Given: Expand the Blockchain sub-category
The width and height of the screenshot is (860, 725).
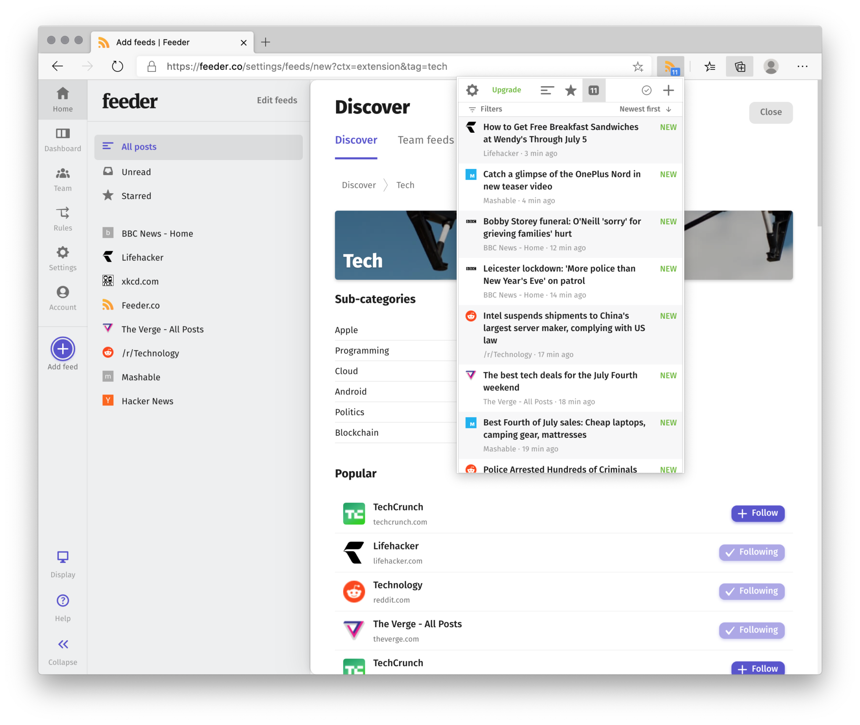Looking at the screenshot, I should (x=357, y=432).
